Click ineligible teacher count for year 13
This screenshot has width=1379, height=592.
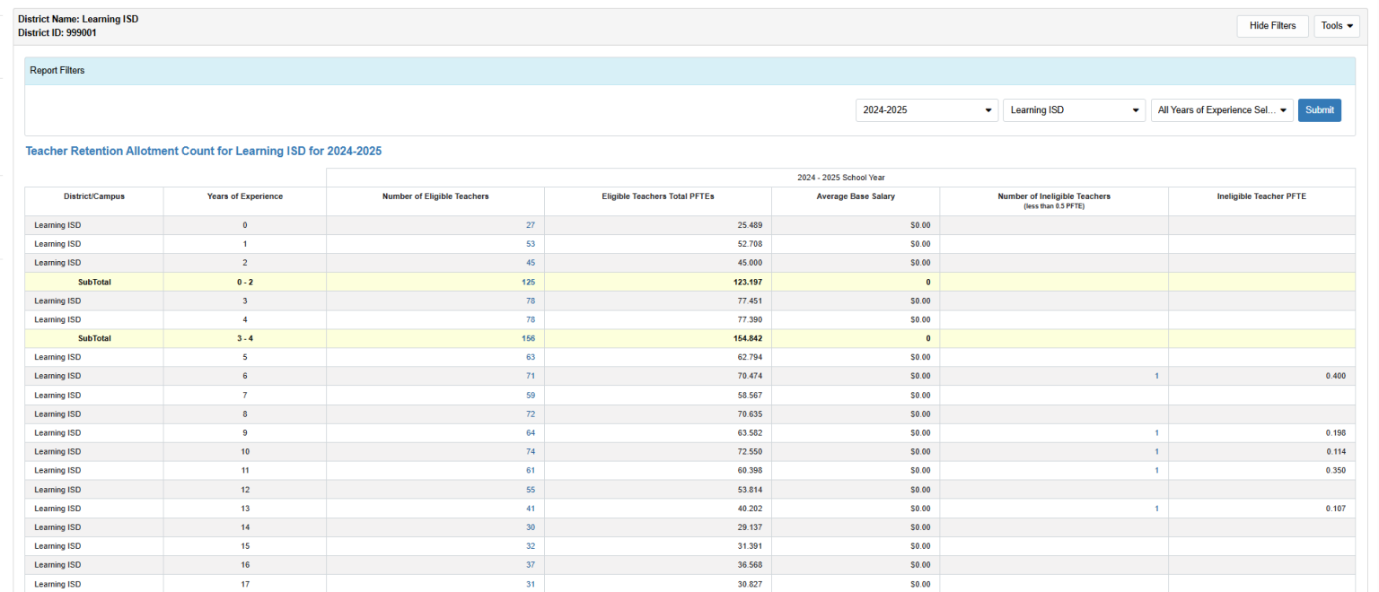click(x=1156, y=509)
